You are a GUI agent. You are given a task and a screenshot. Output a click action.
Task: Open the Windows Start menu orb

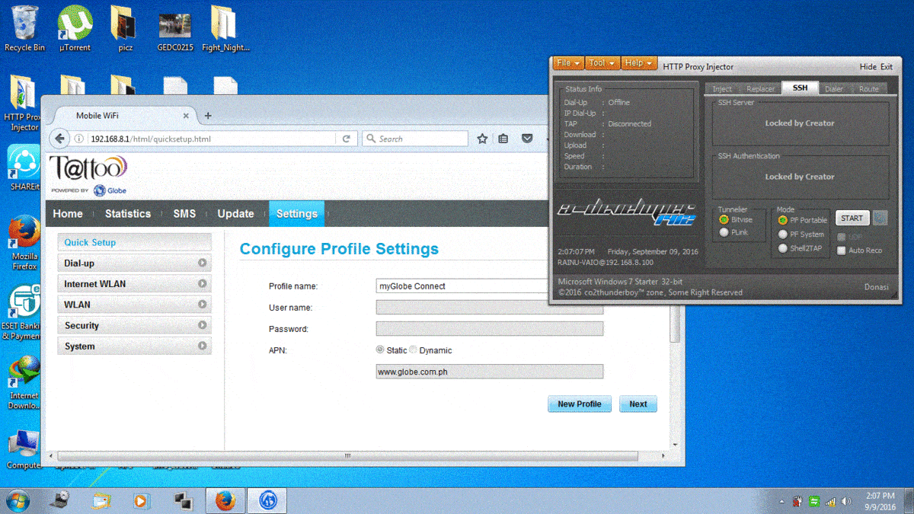[18, 500]
